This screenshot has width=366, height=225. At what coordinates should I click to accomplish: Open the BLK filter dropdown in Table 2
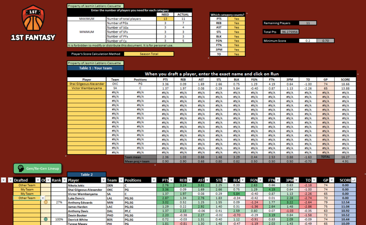243,180
